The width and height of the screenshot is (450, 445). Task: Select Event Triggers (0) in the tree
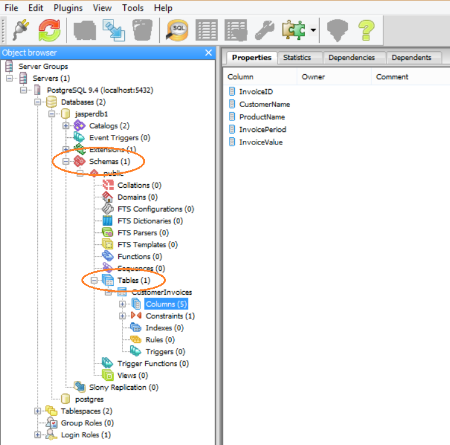(119, 138)
